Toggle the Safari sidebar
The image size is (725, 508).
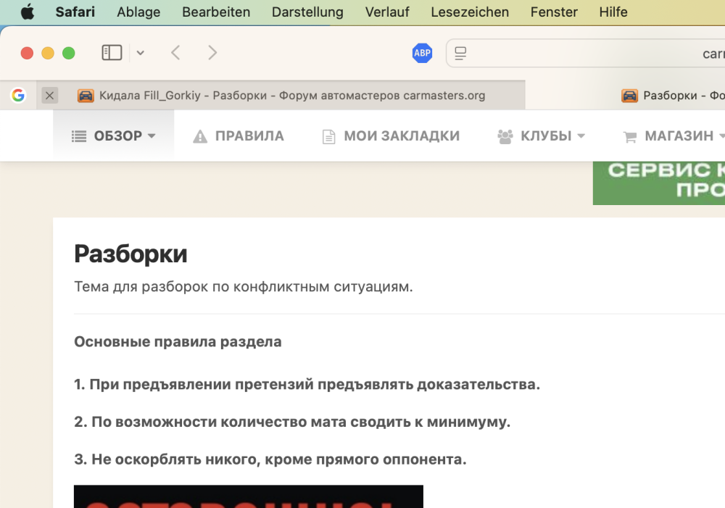112,53
